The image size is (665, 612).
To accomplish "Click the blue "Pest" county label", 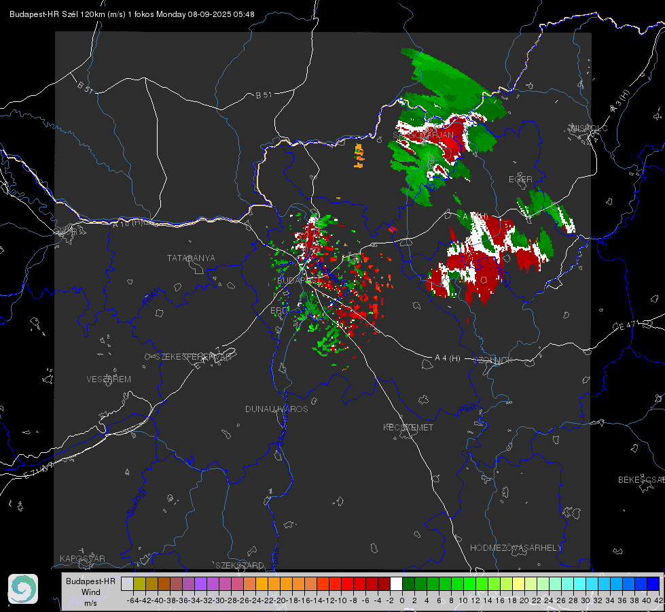I will tap(468, 409).
